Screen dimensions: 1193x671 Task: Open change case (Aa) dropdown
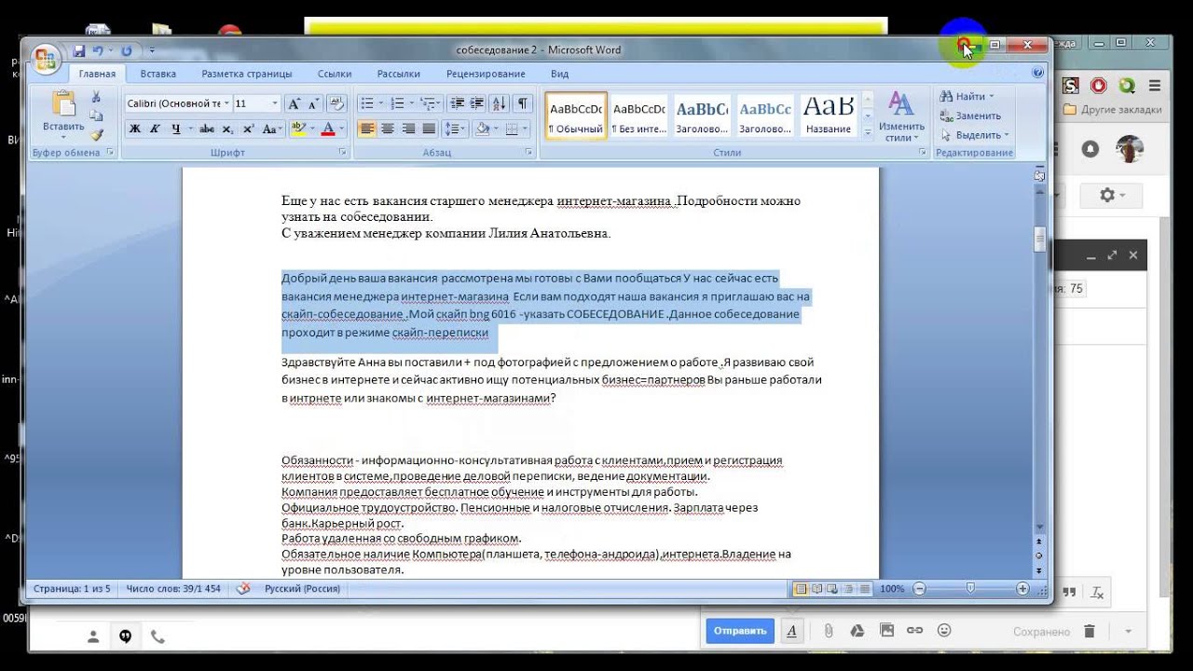(x=271, y=129)
